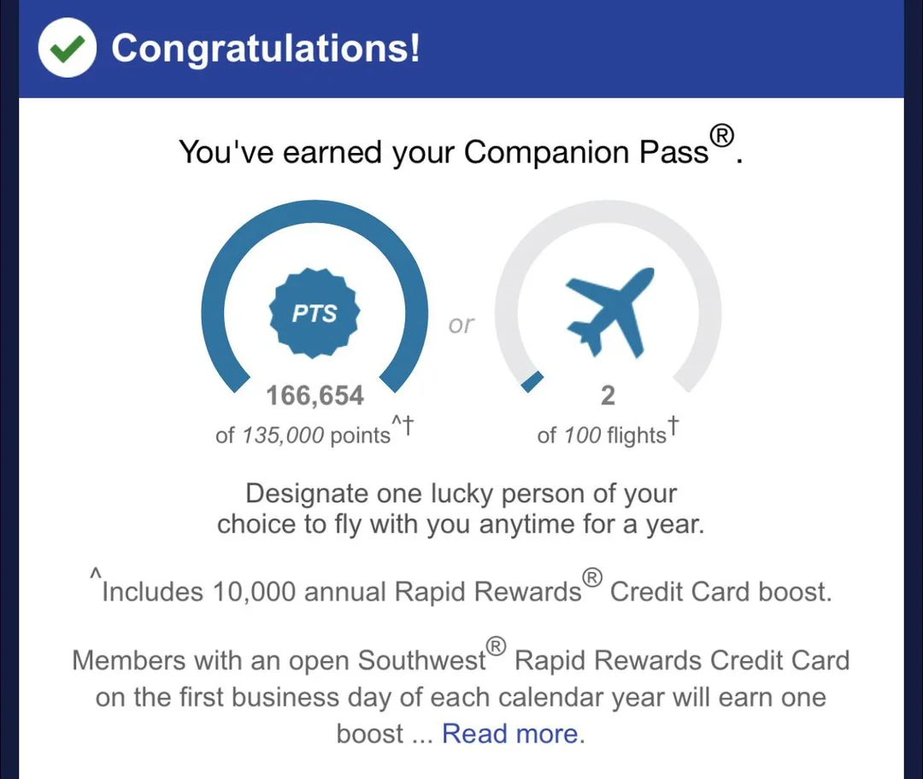Image resolution: width=923 pixels, height=779 pixels.
Task: Click the 'of 135,000 points' label
Action: 303,436
